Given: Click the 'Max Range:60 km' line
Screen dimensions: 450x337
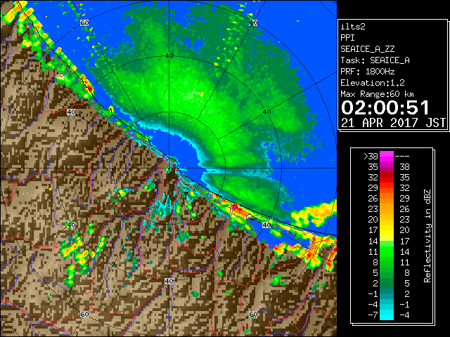Looking at the screenshot, I should click(x=378, y=94).
